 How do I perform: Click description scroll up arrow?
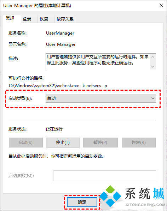(x=153, y=57)
